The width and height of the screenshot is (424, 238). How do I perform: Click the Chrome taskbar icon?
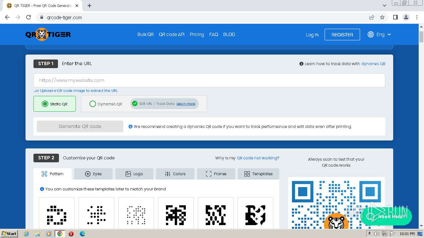coord(60,234)
